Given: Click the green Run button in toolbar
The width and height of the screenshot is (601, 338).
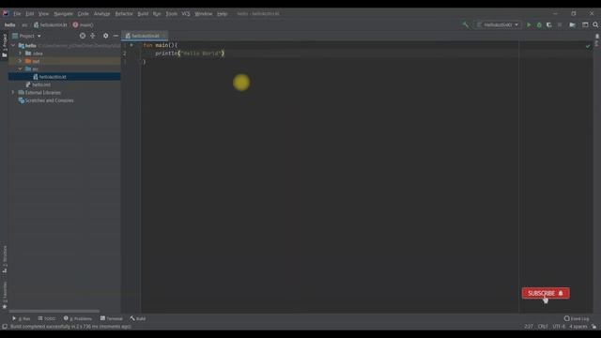Looking at the screenshot, I should coord(529,25).
